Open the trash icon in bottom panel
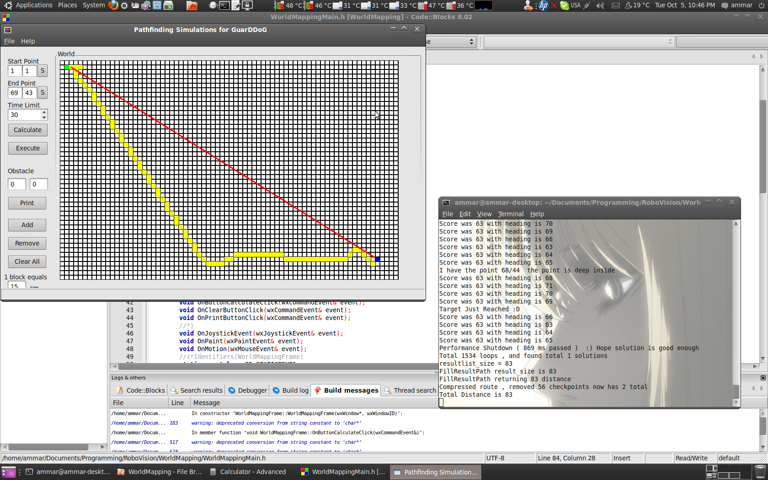The height and width of the screenshot is (480, 768). point(760,472)
